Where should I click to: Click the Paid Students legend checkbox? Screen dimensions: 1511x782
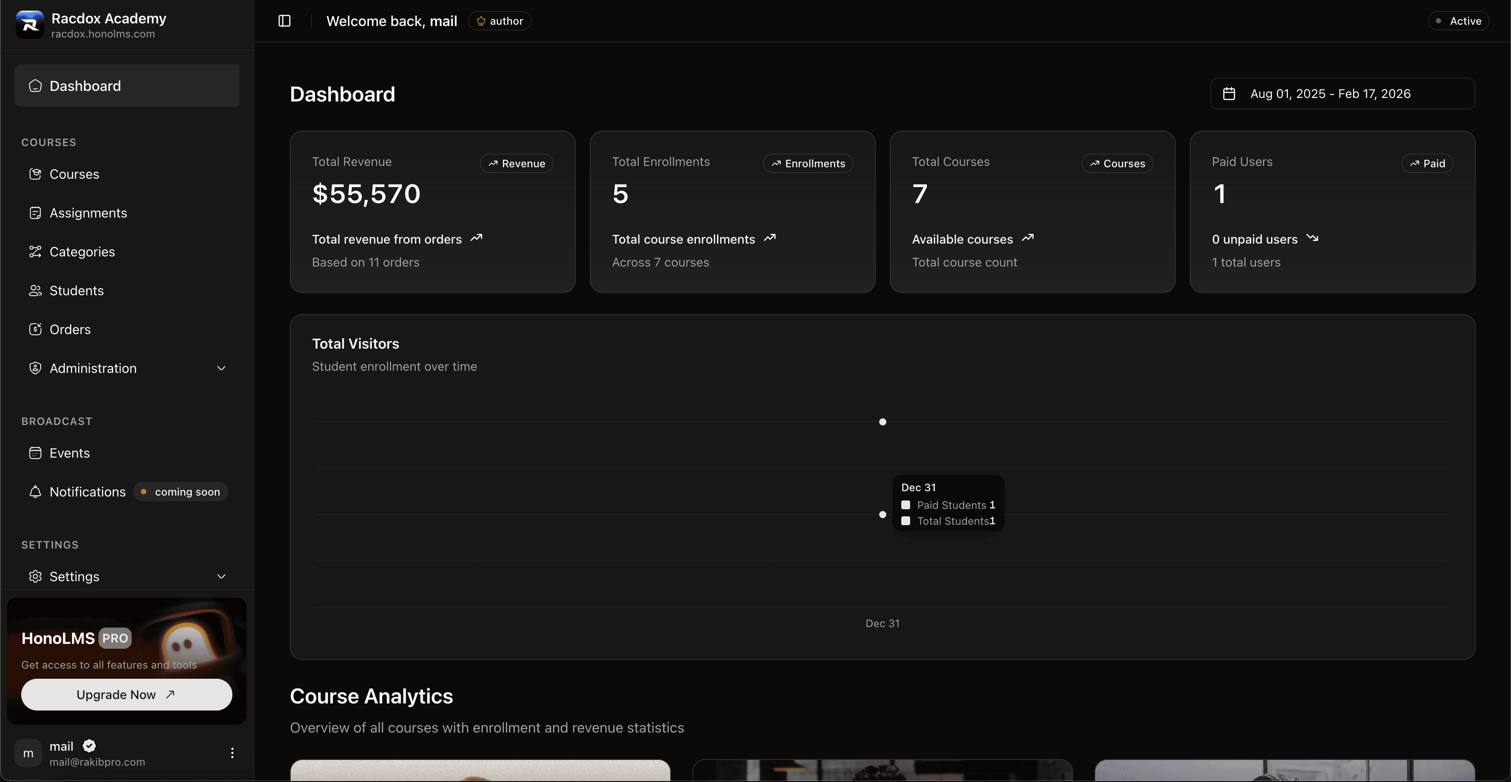pyautogui.click(x=906, y=505)
